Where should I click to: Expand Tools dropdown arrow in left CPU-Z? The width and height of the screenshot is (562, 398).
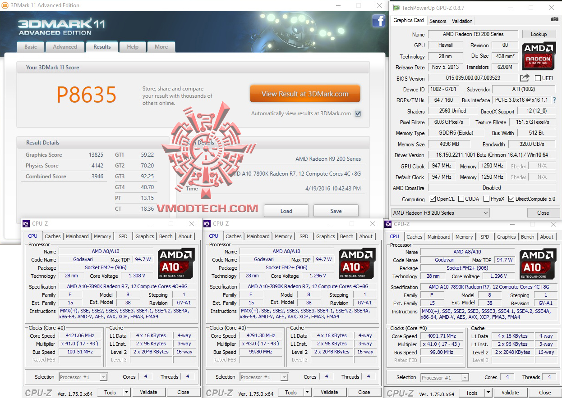(127, 393)
